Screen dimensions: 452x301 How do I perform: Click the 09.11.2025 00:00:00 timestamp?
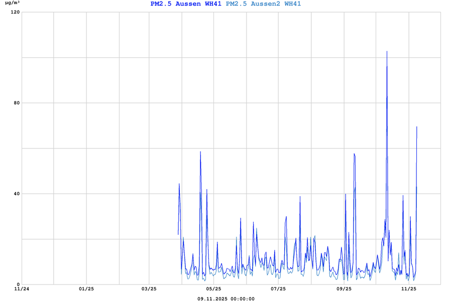[226, 298]
